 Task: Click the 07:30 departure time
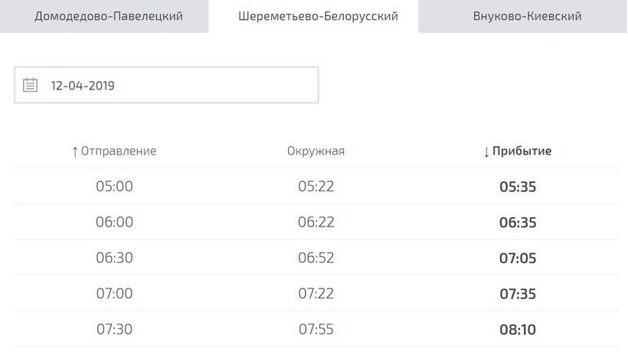coord(114,329)
